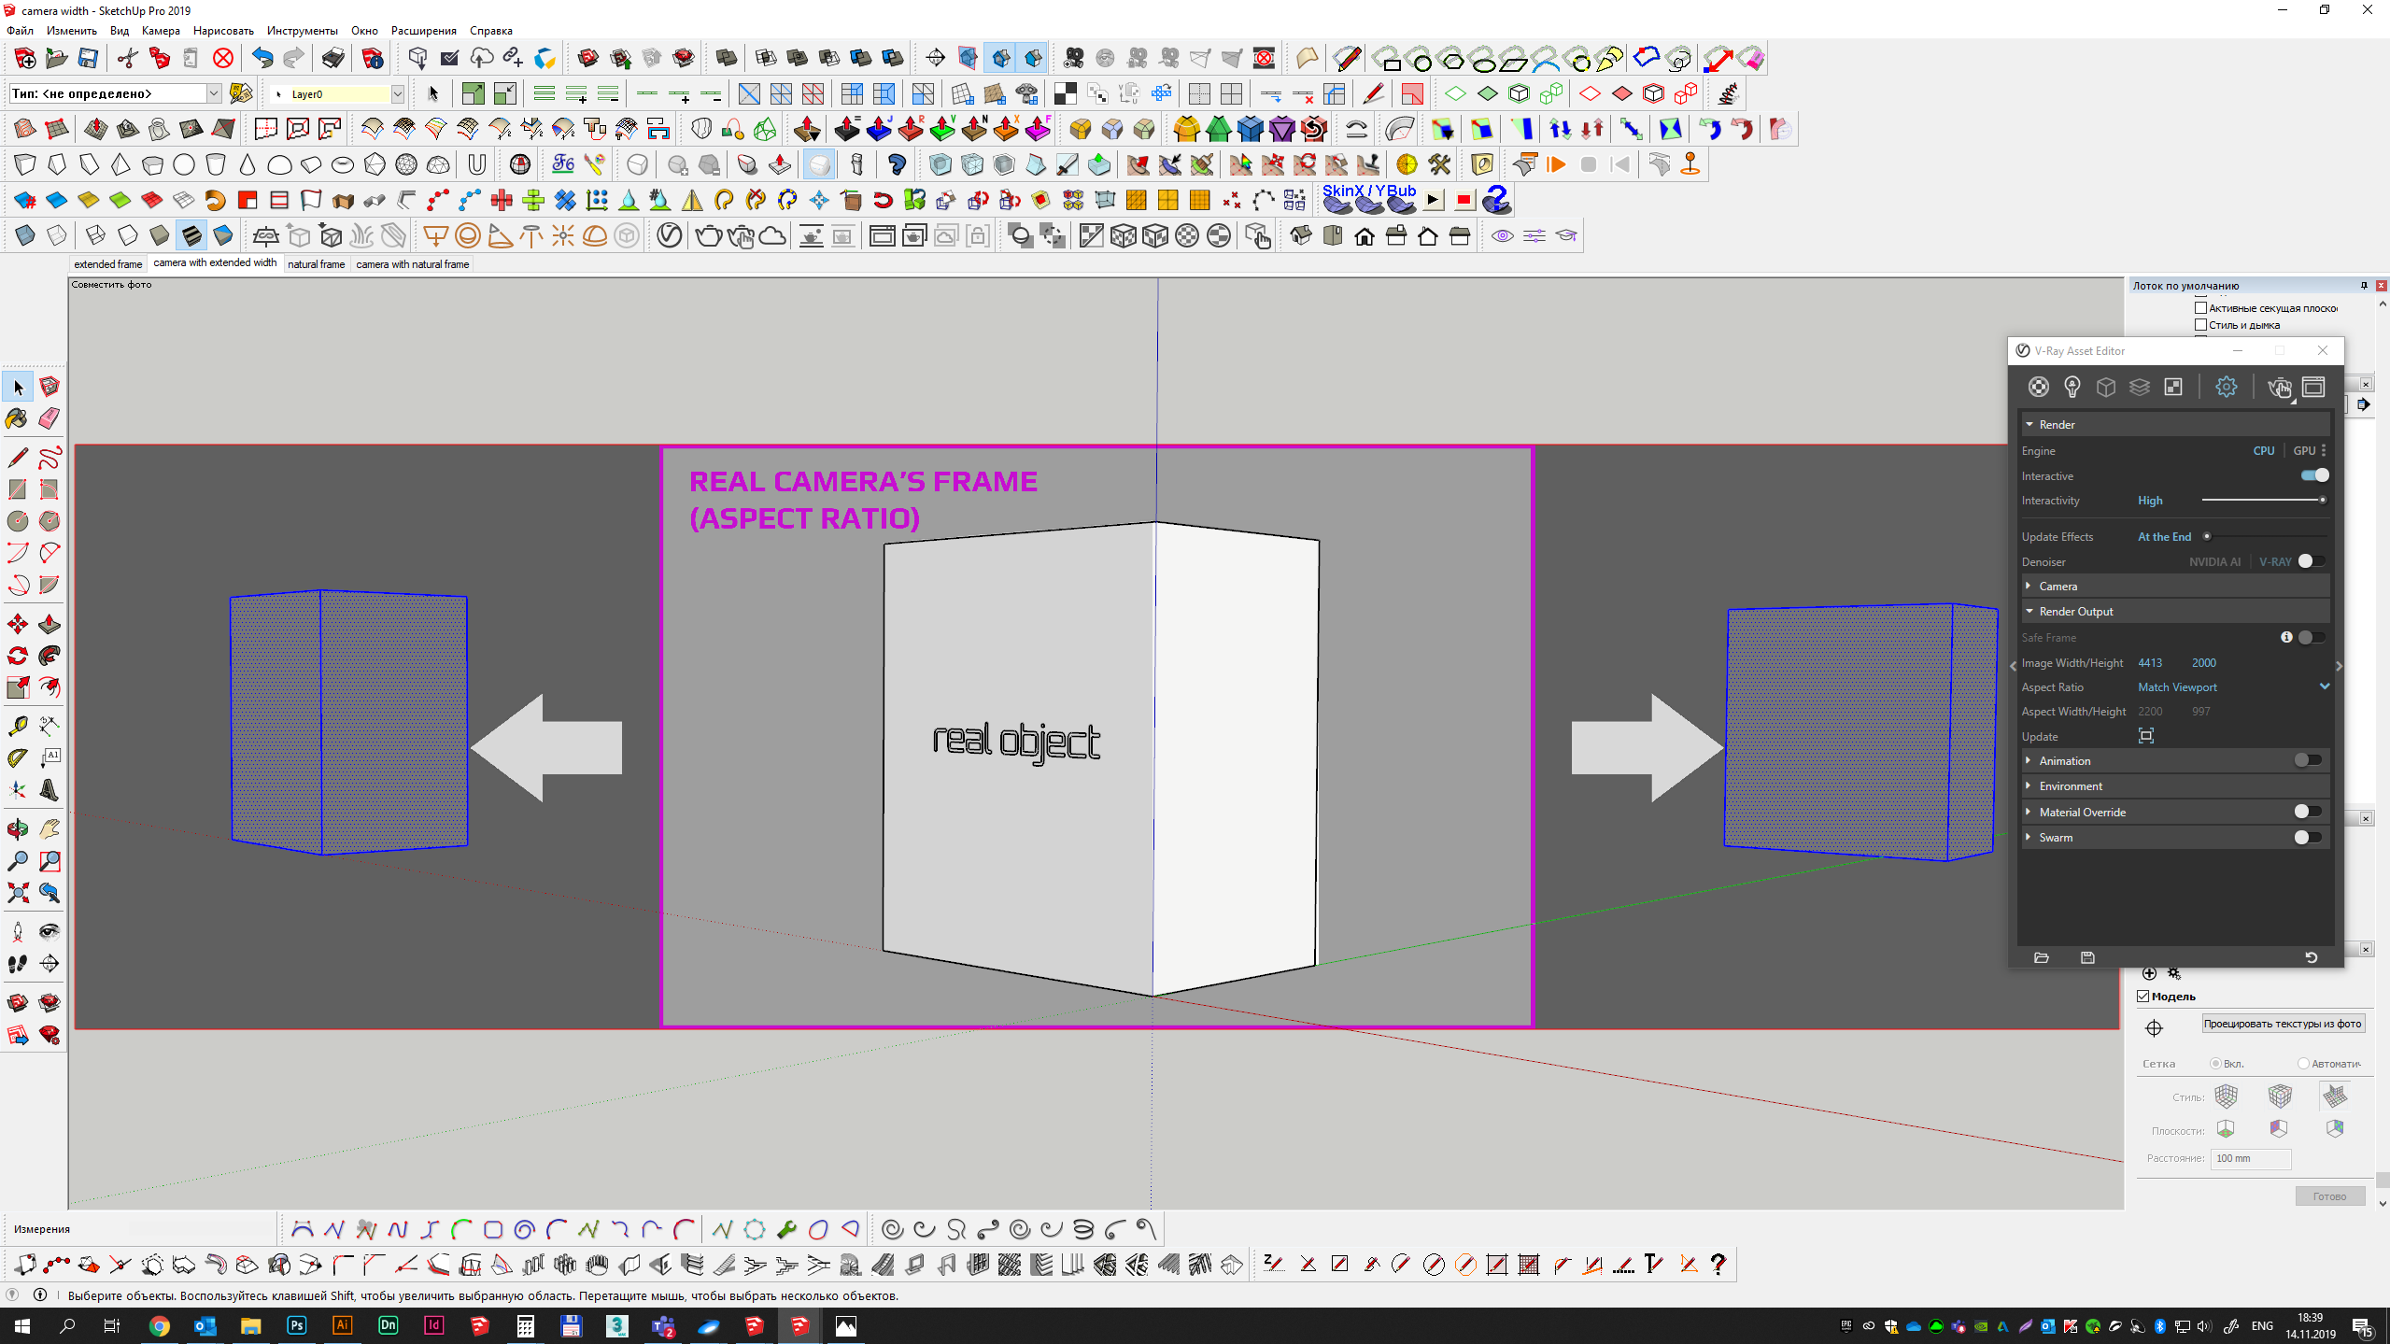This screenshot has height=1344, width=2390.
Task: Check the Модель checkbox
Action: coord(2143,996)
